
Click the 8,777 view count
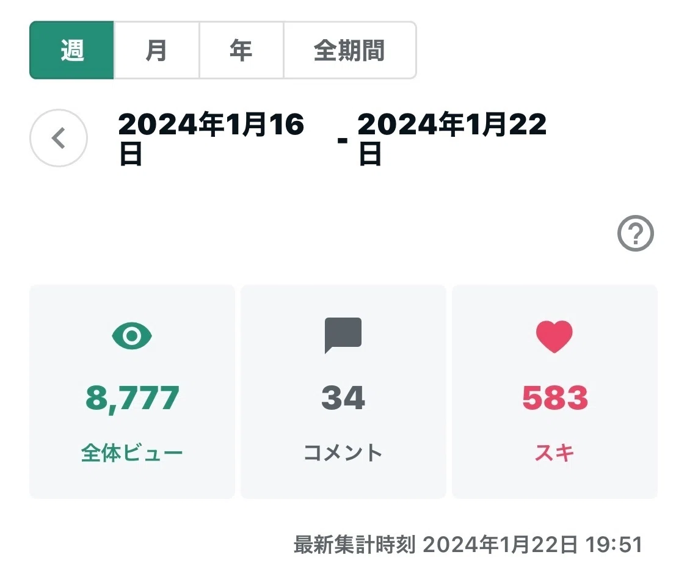(133, 398)
